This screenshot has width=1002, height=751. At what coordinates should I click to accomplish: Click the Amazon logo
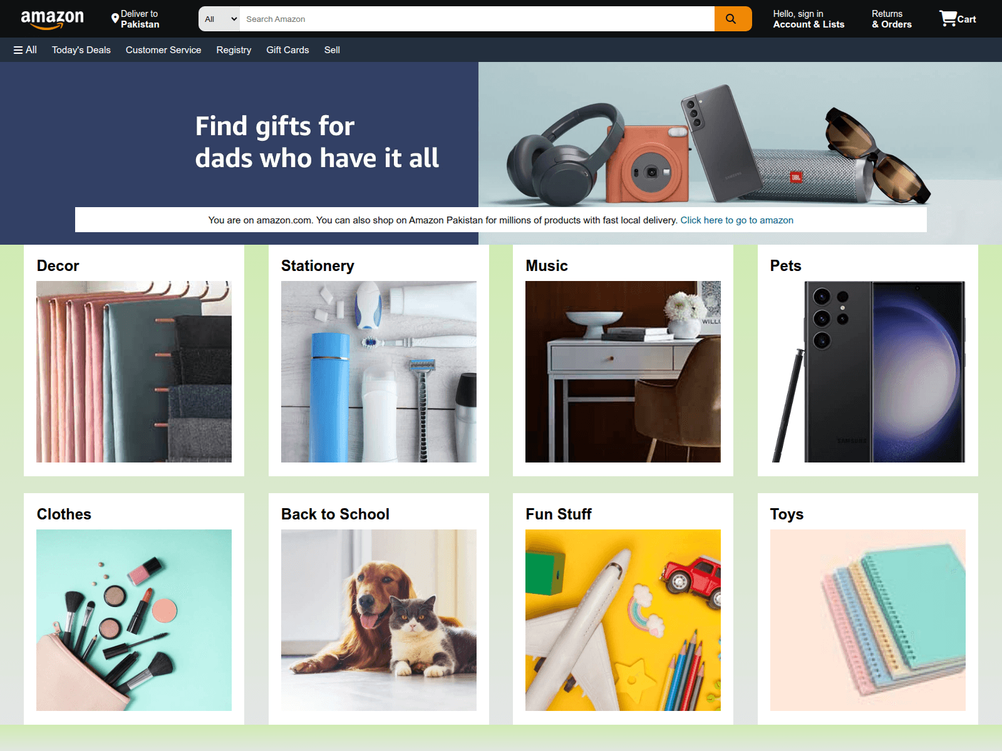tap(53, 19)
